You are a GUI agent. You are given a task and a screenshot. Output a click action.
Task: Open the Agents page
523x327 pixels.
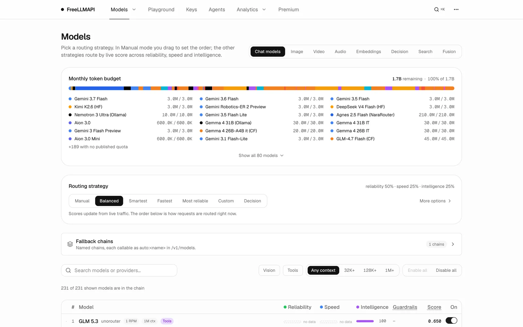pos(217,9)
